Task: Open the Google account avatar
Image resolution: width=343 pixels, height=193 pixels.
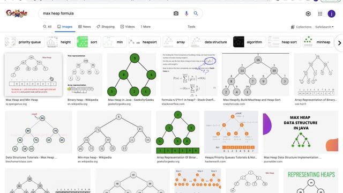Action: (x=331, y=14)
